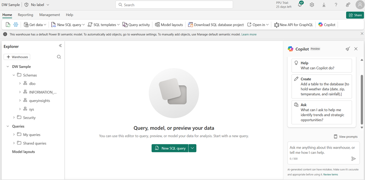Collapse the Queries section
This screenshot has width=365, height=180.
8,126
